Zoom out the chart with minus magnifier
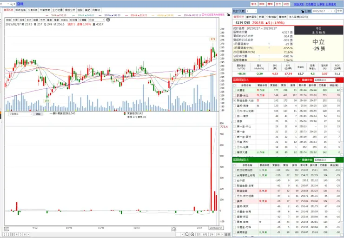 pos(187,234)
